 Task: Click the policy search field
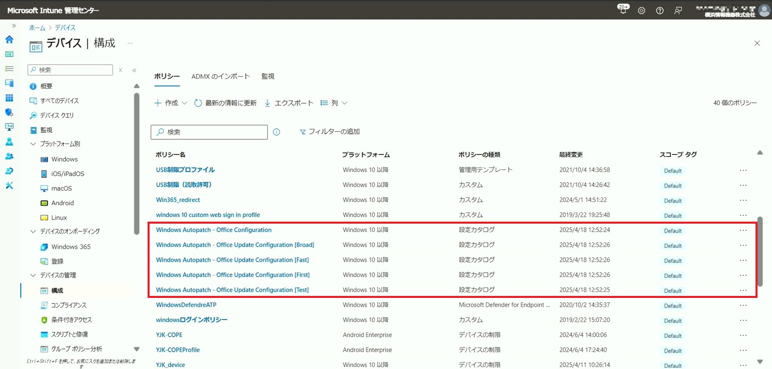click(209, 132)
